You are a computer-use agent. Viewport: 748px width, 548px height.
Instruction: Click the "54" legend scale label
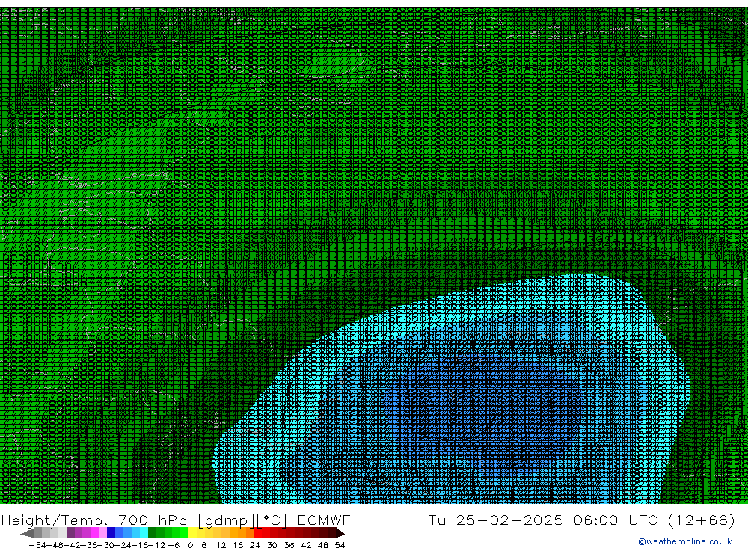point(340,545)
